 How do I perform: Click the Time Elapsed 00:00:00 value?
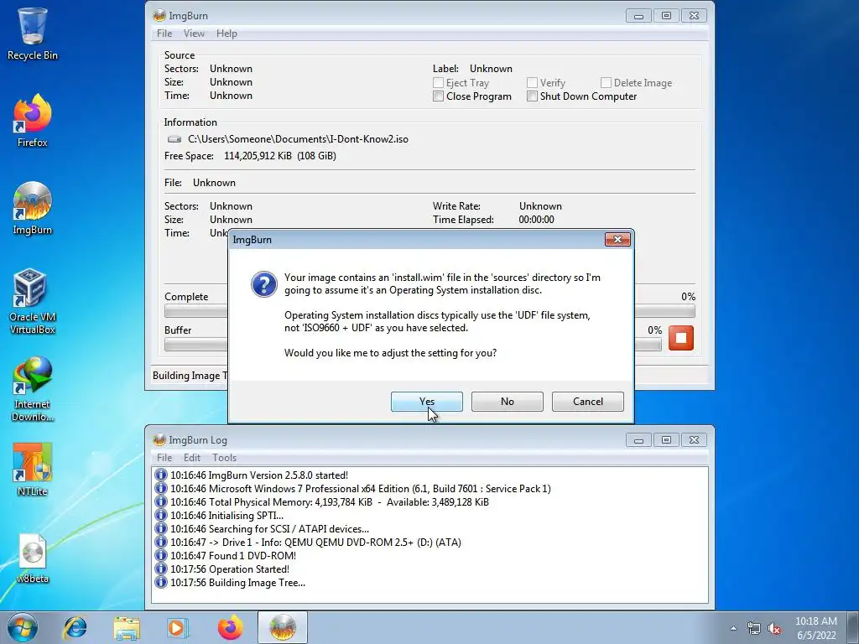click(x=536, y=220)
